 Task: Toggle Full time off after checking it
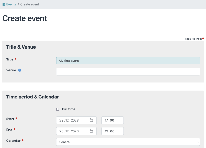point(58,109)
